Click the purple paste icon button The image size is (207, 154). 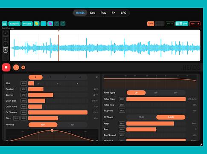pos(50,24)
